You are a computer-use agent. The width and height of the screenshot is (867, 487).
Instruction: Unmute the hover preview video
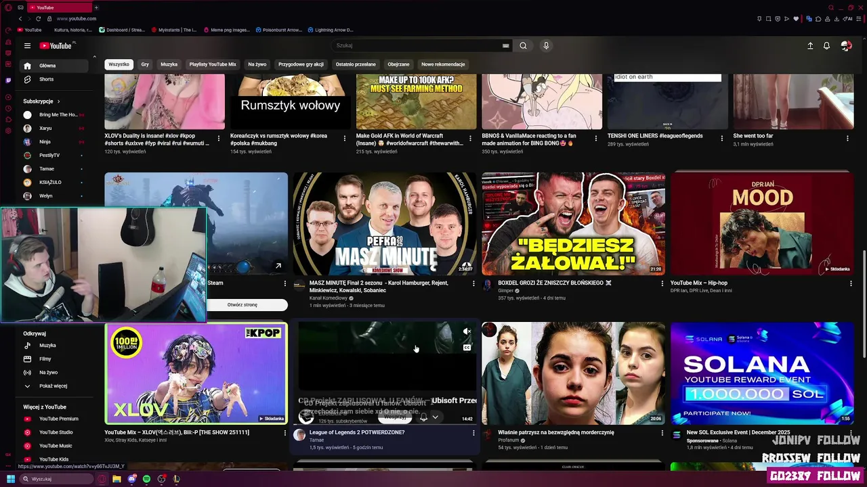(467, 331)
